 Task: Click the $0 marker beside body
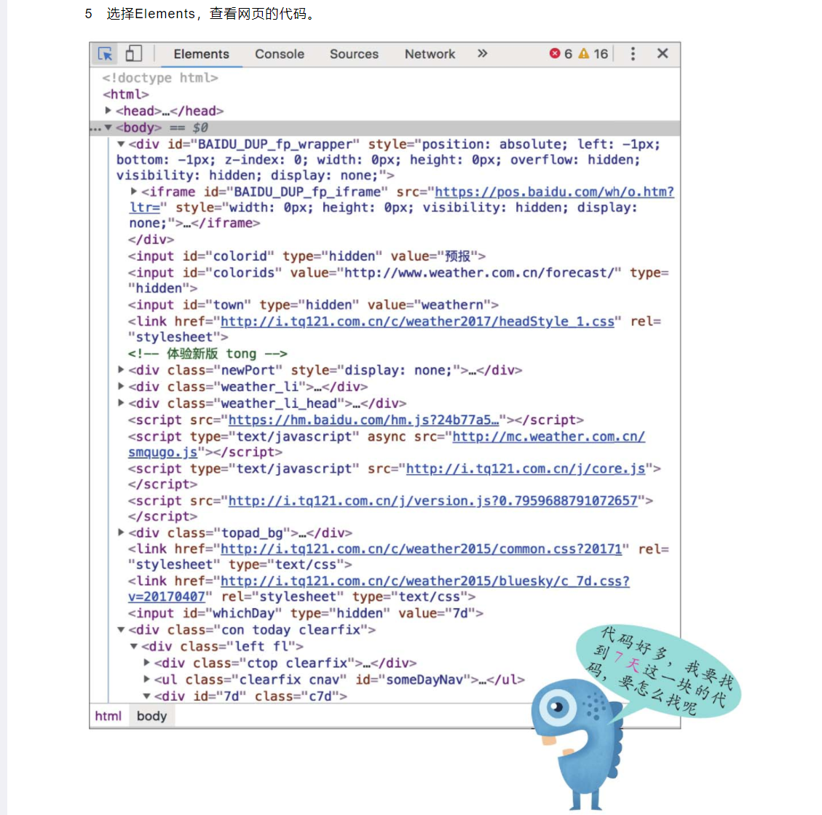click(x=199, y=128)
